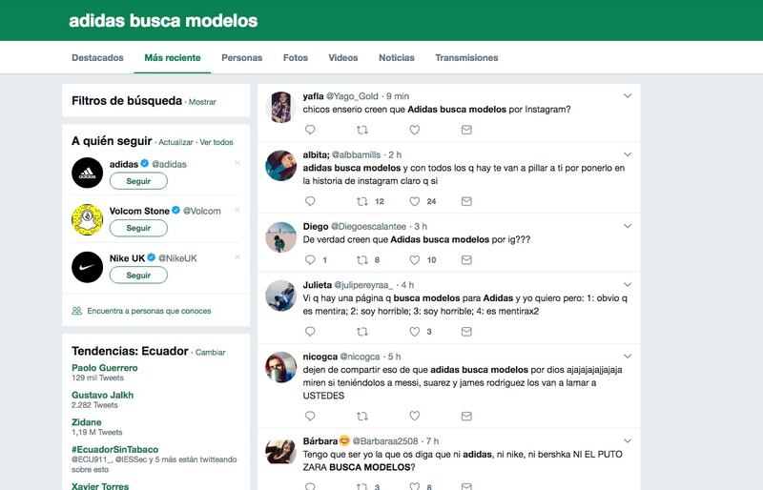Viewport: 763px width, 490px height.
Task: Click the people icon near Encuentra a personas
Action: 77,311
